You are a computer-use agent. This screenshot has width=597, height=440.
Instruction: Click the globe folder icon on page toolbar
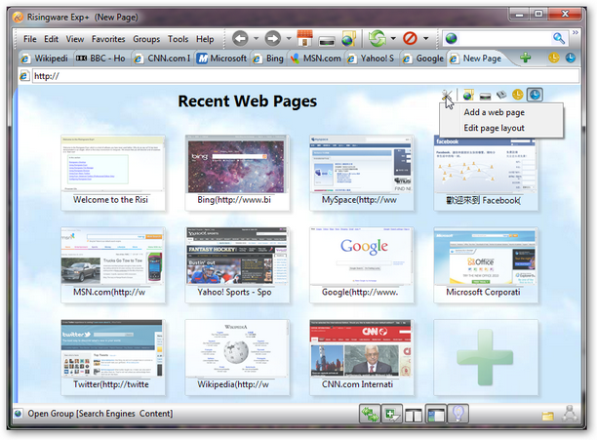tap(468, 95)
